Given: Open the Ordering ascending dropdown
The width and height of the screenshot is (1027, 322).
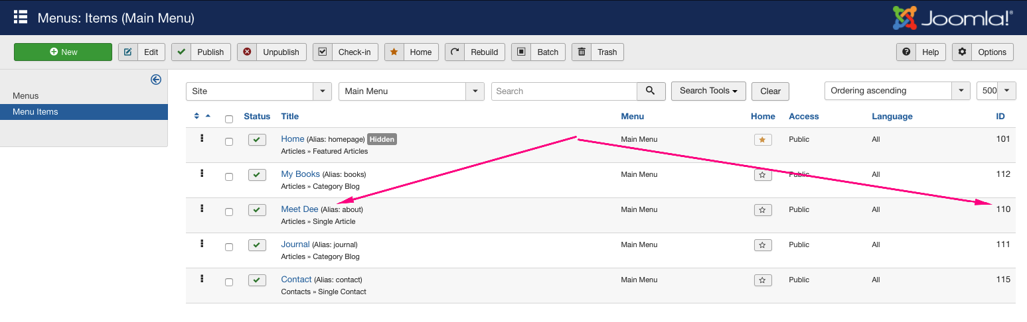Looking at the screenshot, I should pos(896,91).
